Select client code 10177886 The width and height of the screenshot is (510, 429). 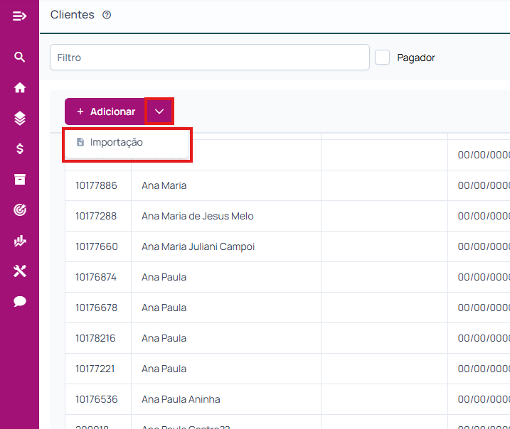click(97, 185)
